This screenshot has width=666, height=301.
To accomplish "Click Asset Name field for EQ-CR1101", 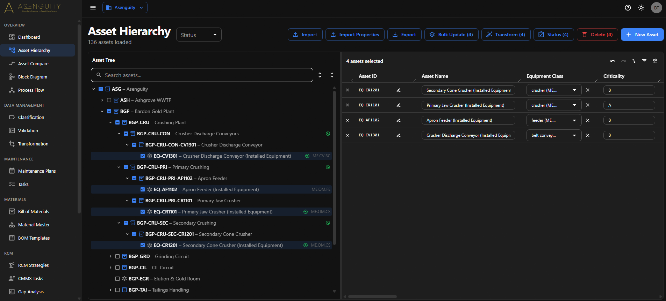I will coord(468,105).
